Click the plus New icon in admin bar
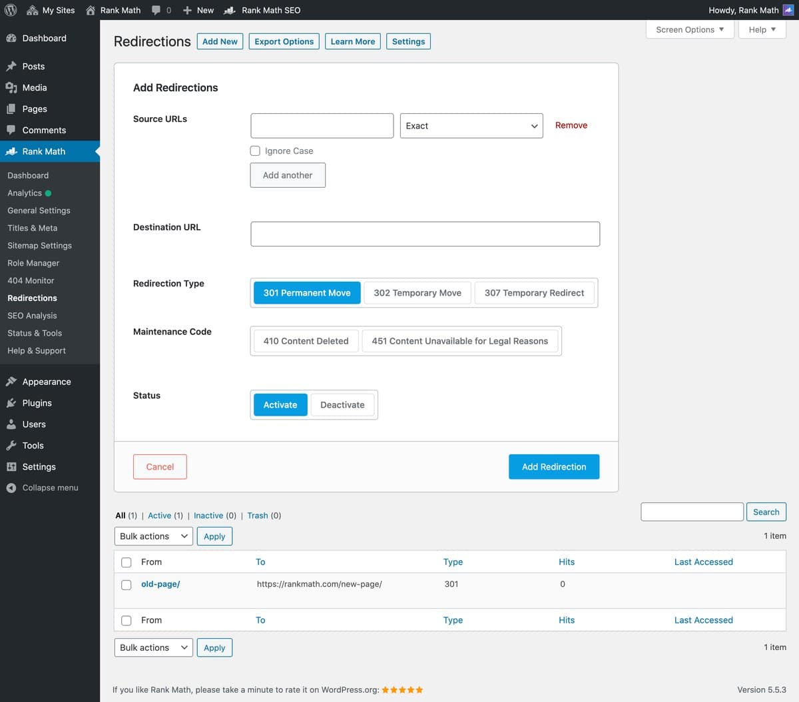The width and height of the screenshot is (799, 702). [187, 10]
